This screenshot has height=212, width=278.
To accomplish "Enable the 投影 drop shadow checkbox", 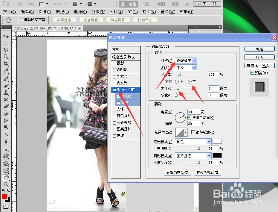I will tap(114, 63).
